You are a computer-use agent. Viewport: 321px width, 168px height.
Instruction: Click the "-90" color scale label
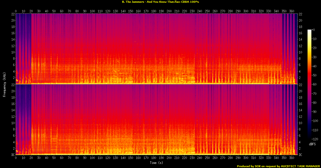[314, 112]
